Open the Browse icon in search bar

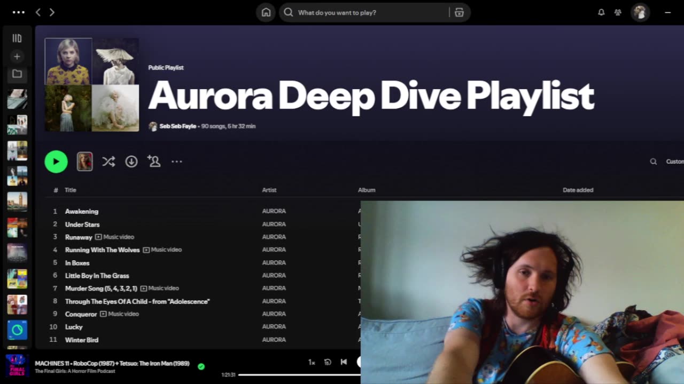[459, 12]
